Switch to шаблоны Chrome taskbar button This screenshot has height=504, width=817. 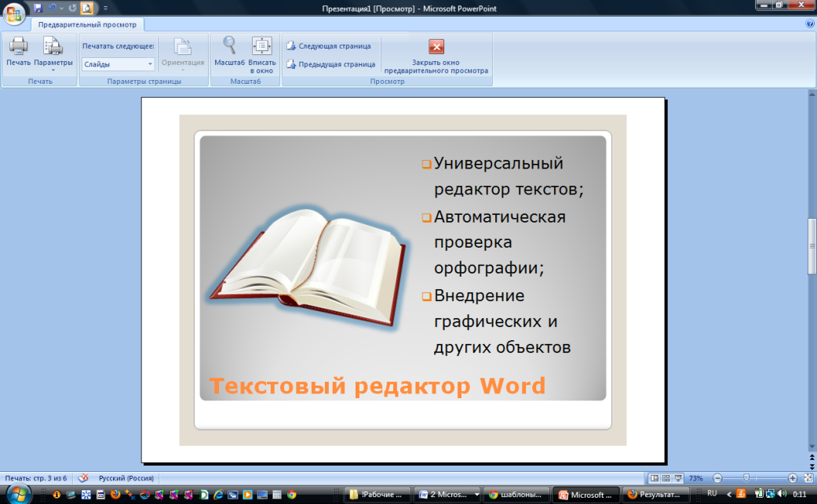(516, 495)
